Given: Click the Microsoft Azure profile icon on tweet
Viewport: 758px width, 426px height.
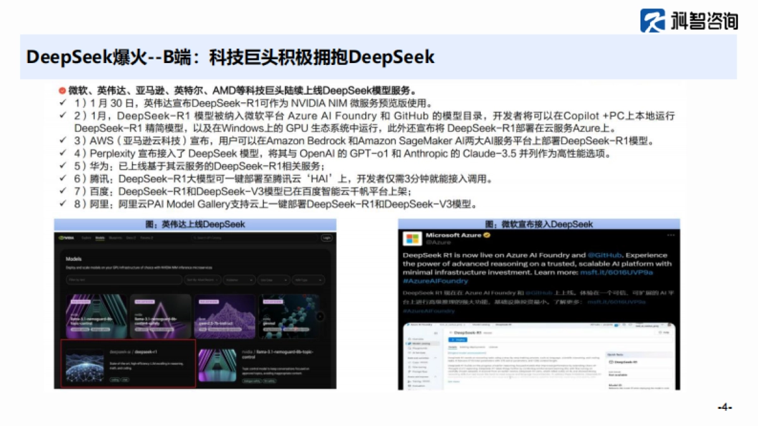Looking at the screenshot, I should point(411,239).
